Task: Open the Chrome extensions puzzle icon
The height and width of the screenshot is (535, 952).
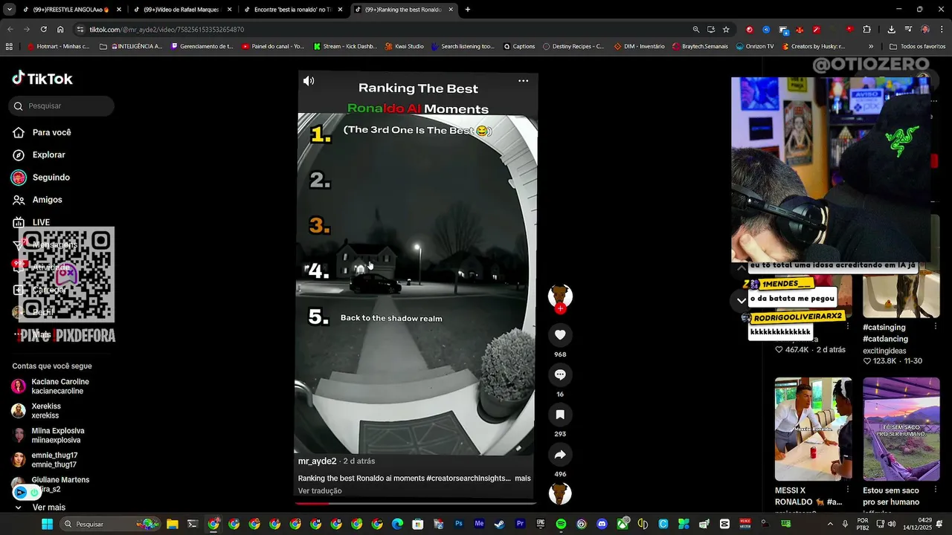Action: pyautogui.click(x=866, y=30)
